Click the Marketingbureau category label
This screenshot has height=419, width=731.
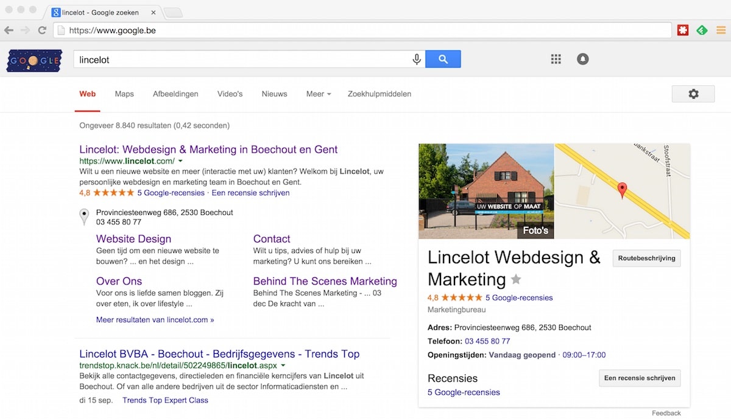tap(457, 310)
